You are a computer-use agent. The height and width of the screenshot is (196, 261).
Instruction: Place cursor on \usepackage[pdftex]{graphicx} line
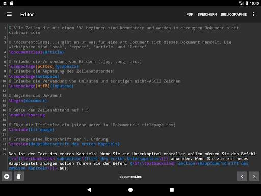click(44, 66)
